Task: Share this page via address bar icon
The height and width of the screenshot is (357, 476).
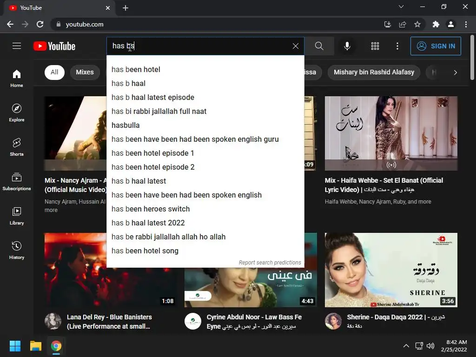Action: click(403, 24)
